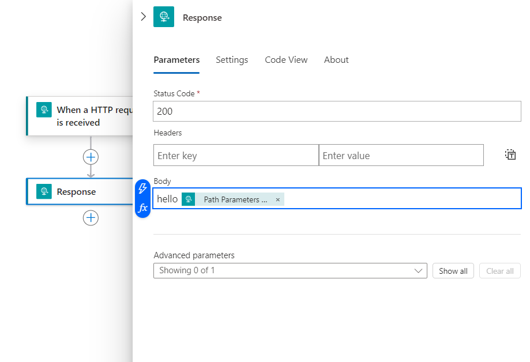Click the Response node icon on canvas

(x=44, y=191)
